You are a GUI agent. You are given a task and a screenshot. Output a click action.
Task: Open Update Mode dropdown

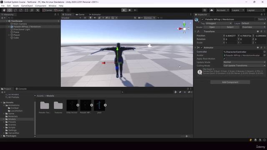(x=244, y=62)
